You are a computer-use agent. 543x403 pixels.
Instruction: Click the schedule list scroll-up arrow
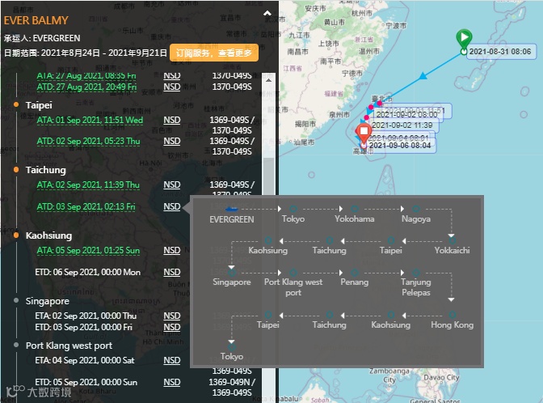coord(268,80)
